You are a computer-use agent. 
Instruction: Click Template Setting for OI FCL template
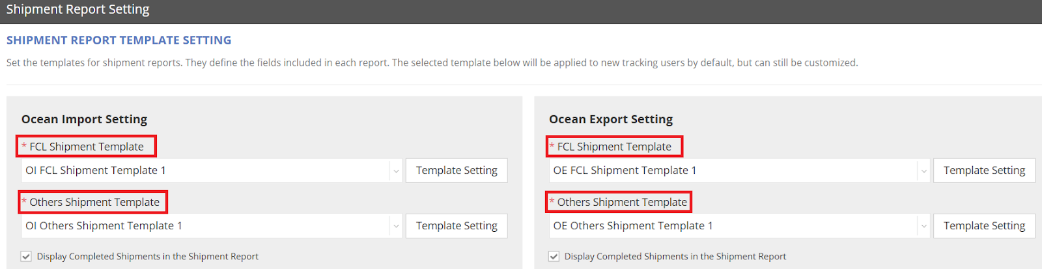[457, 171]
